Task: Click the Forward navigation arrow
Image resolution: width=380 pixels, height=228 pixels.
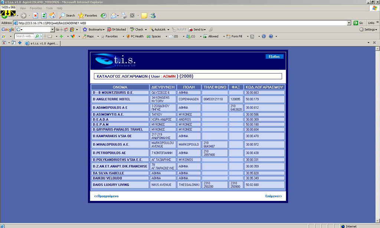Action: 23,16
